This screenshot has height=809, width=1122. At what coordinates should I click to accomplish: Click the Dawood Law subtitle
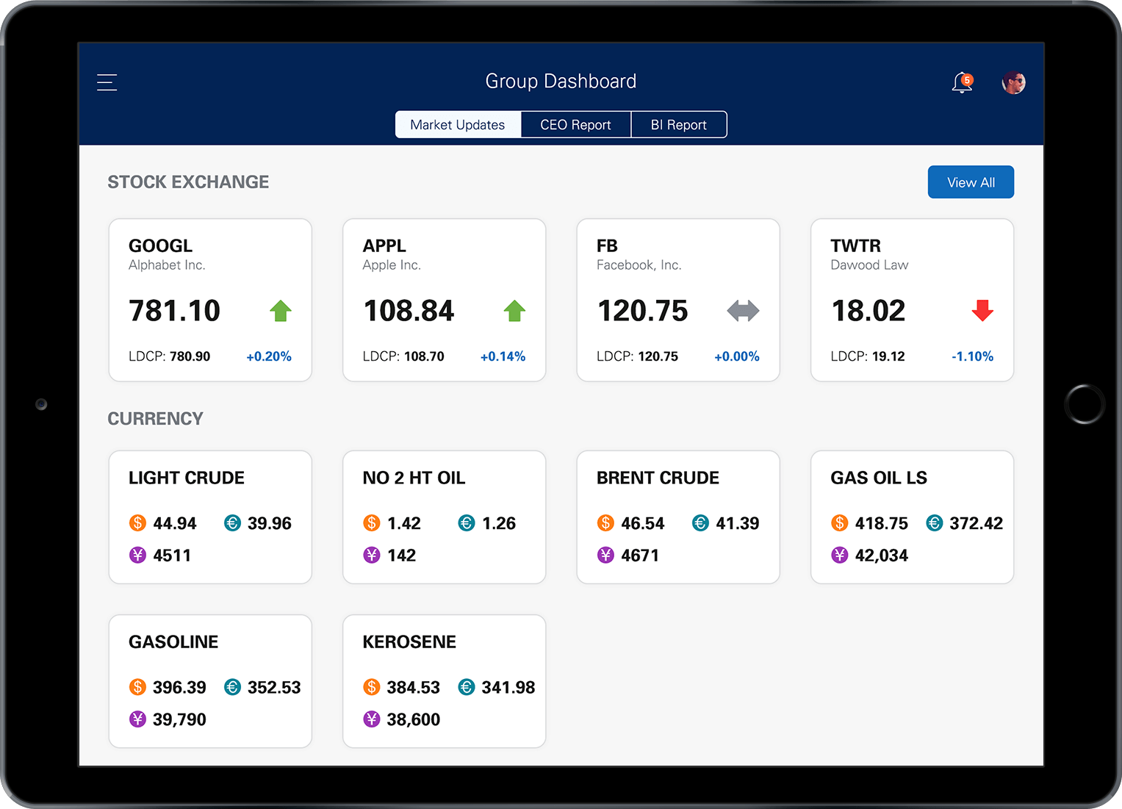(869, 265)
